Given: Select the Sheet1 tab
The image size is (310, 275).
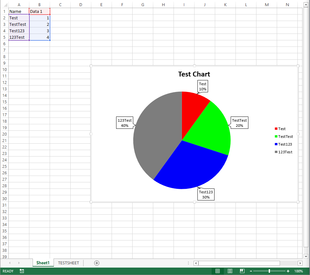Looking at the screenshot, I should tap(43, 263).
